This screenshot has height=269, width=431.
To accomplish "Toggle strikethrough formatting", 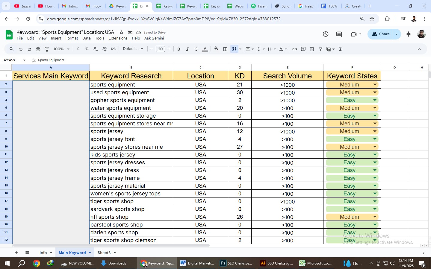I will [196, 49].
